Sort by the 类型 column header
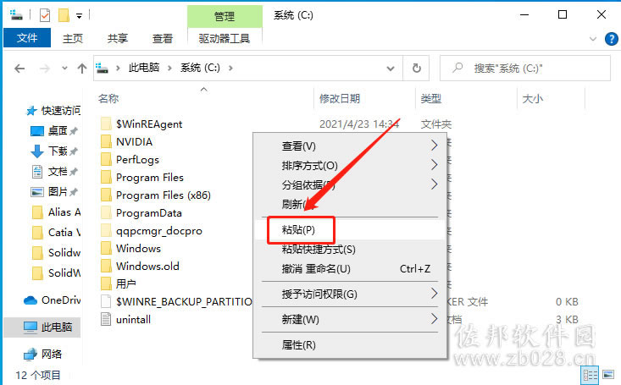 click(x=431, y=98)
